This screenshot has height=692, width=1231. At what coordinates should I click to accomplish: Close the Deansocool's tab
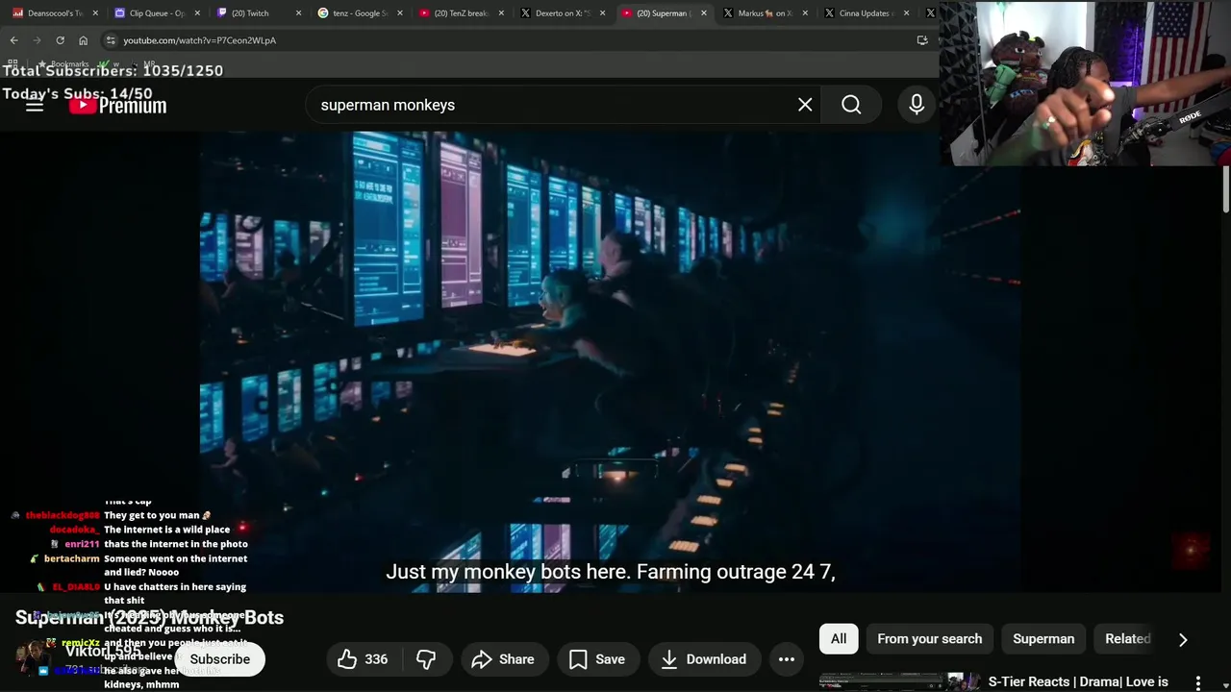[x=95, y=13]
